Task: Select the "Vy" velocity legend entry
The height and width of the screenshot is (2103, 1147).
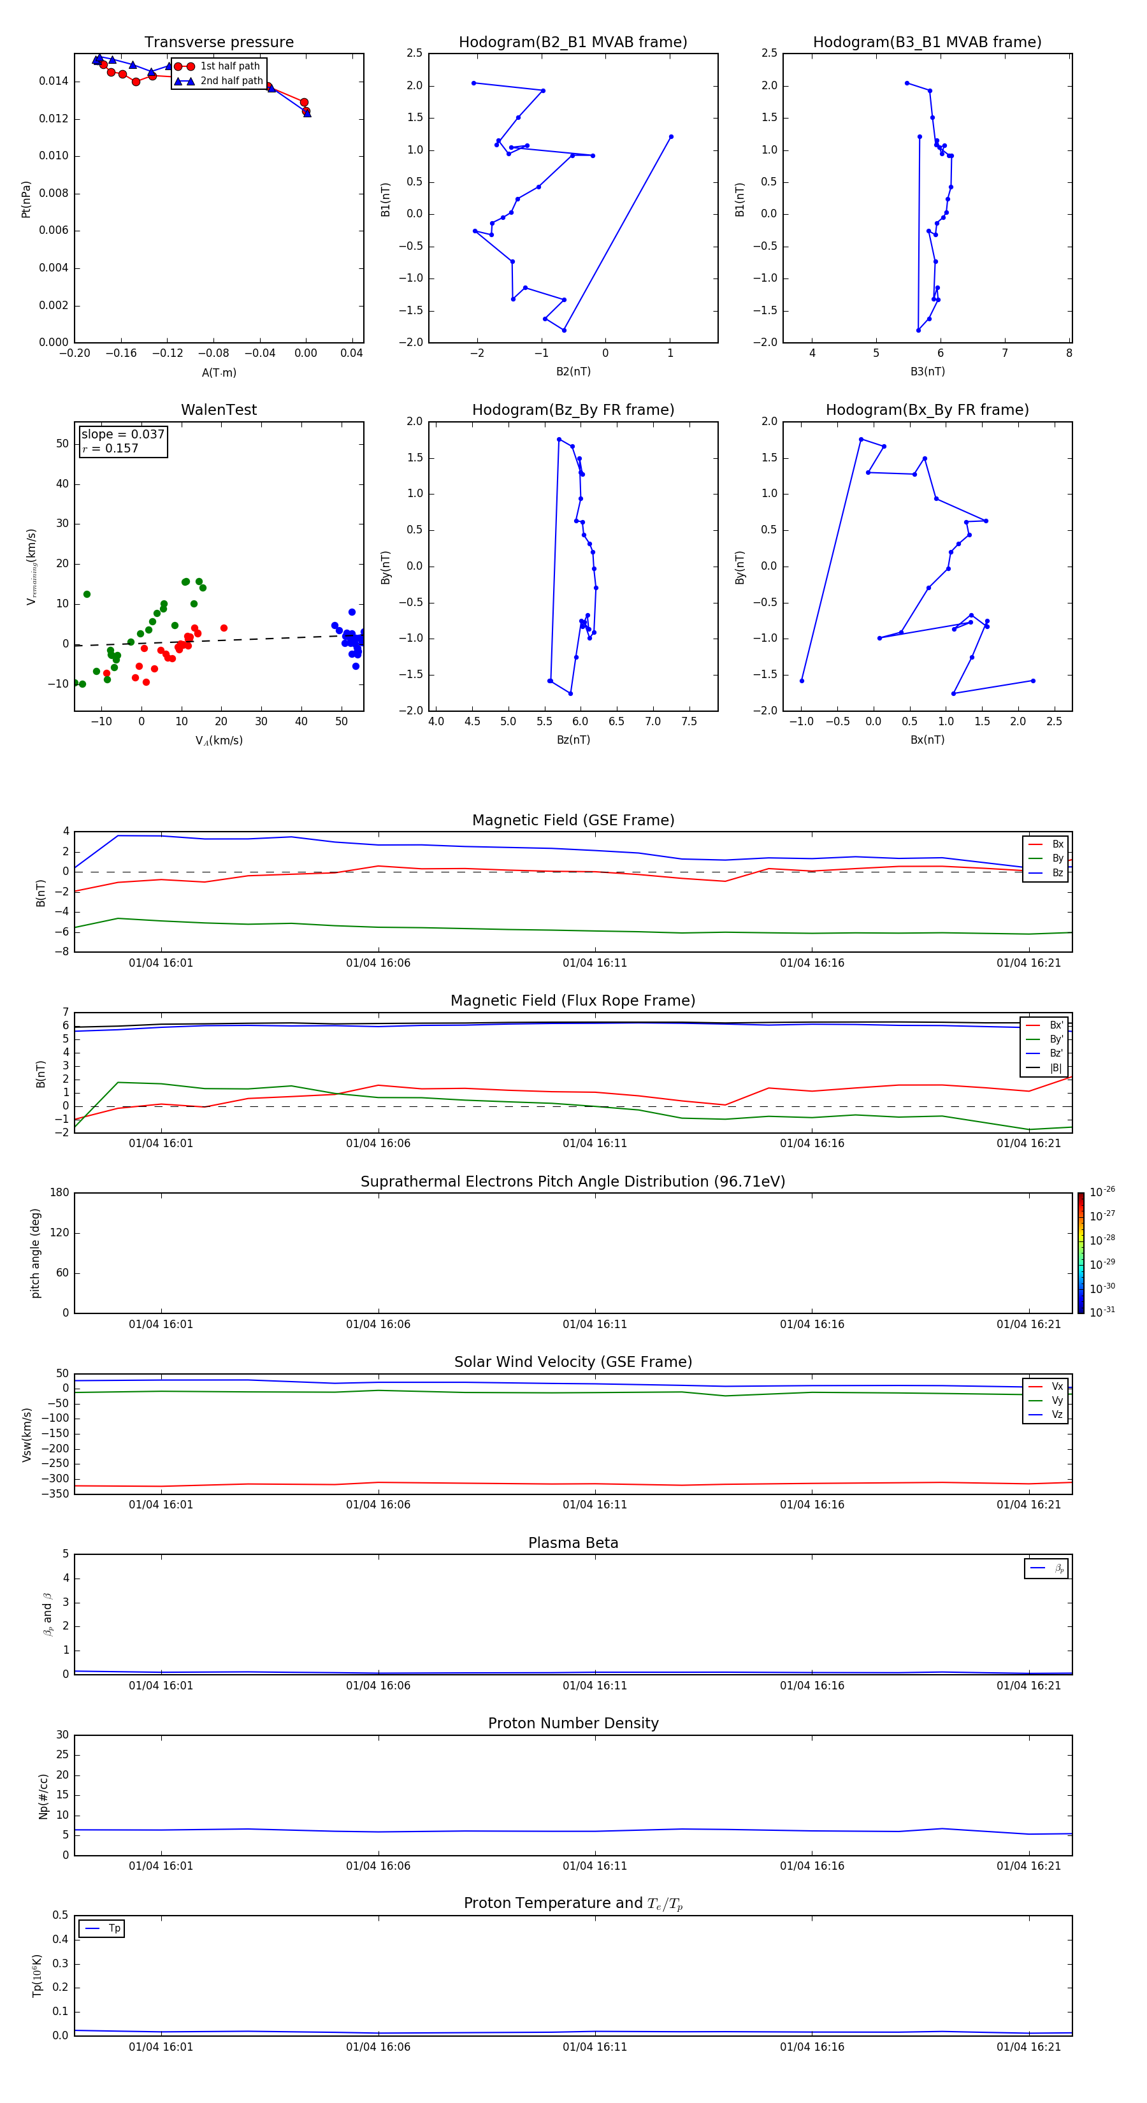Action: click(x=1046, y=1401)
